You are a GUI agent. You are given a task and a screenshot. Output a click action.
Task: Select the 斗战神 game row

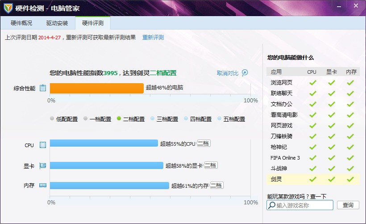(x=313, y=169)
